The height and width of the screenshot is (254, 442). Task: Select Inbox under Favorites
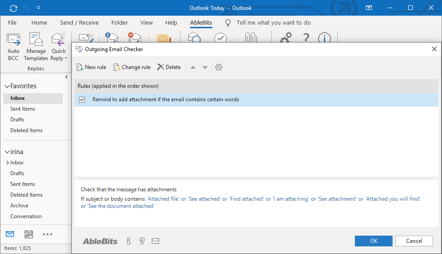pyautogui.click(x=33, y=98)
